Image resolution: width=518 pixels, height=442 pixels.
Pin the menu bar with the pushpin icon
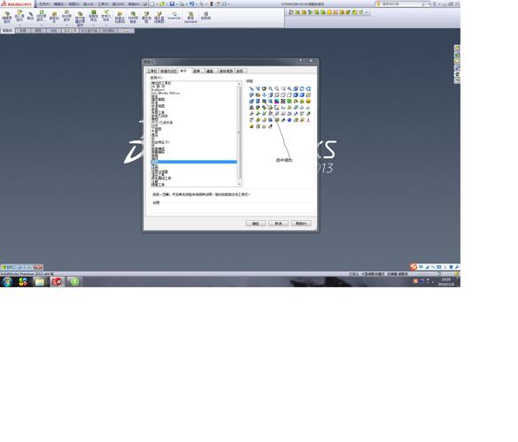point(145,4)
